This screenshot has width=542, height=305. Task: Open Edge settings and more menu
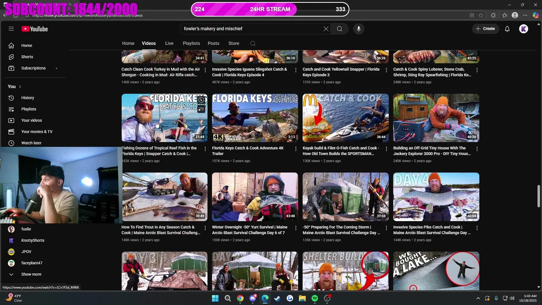click(x=525, y=15)
